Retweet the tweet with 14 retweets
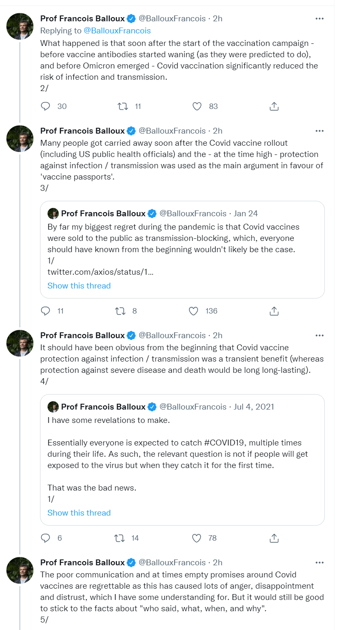This screenshot has height=630, width=339. click(120, 538)
